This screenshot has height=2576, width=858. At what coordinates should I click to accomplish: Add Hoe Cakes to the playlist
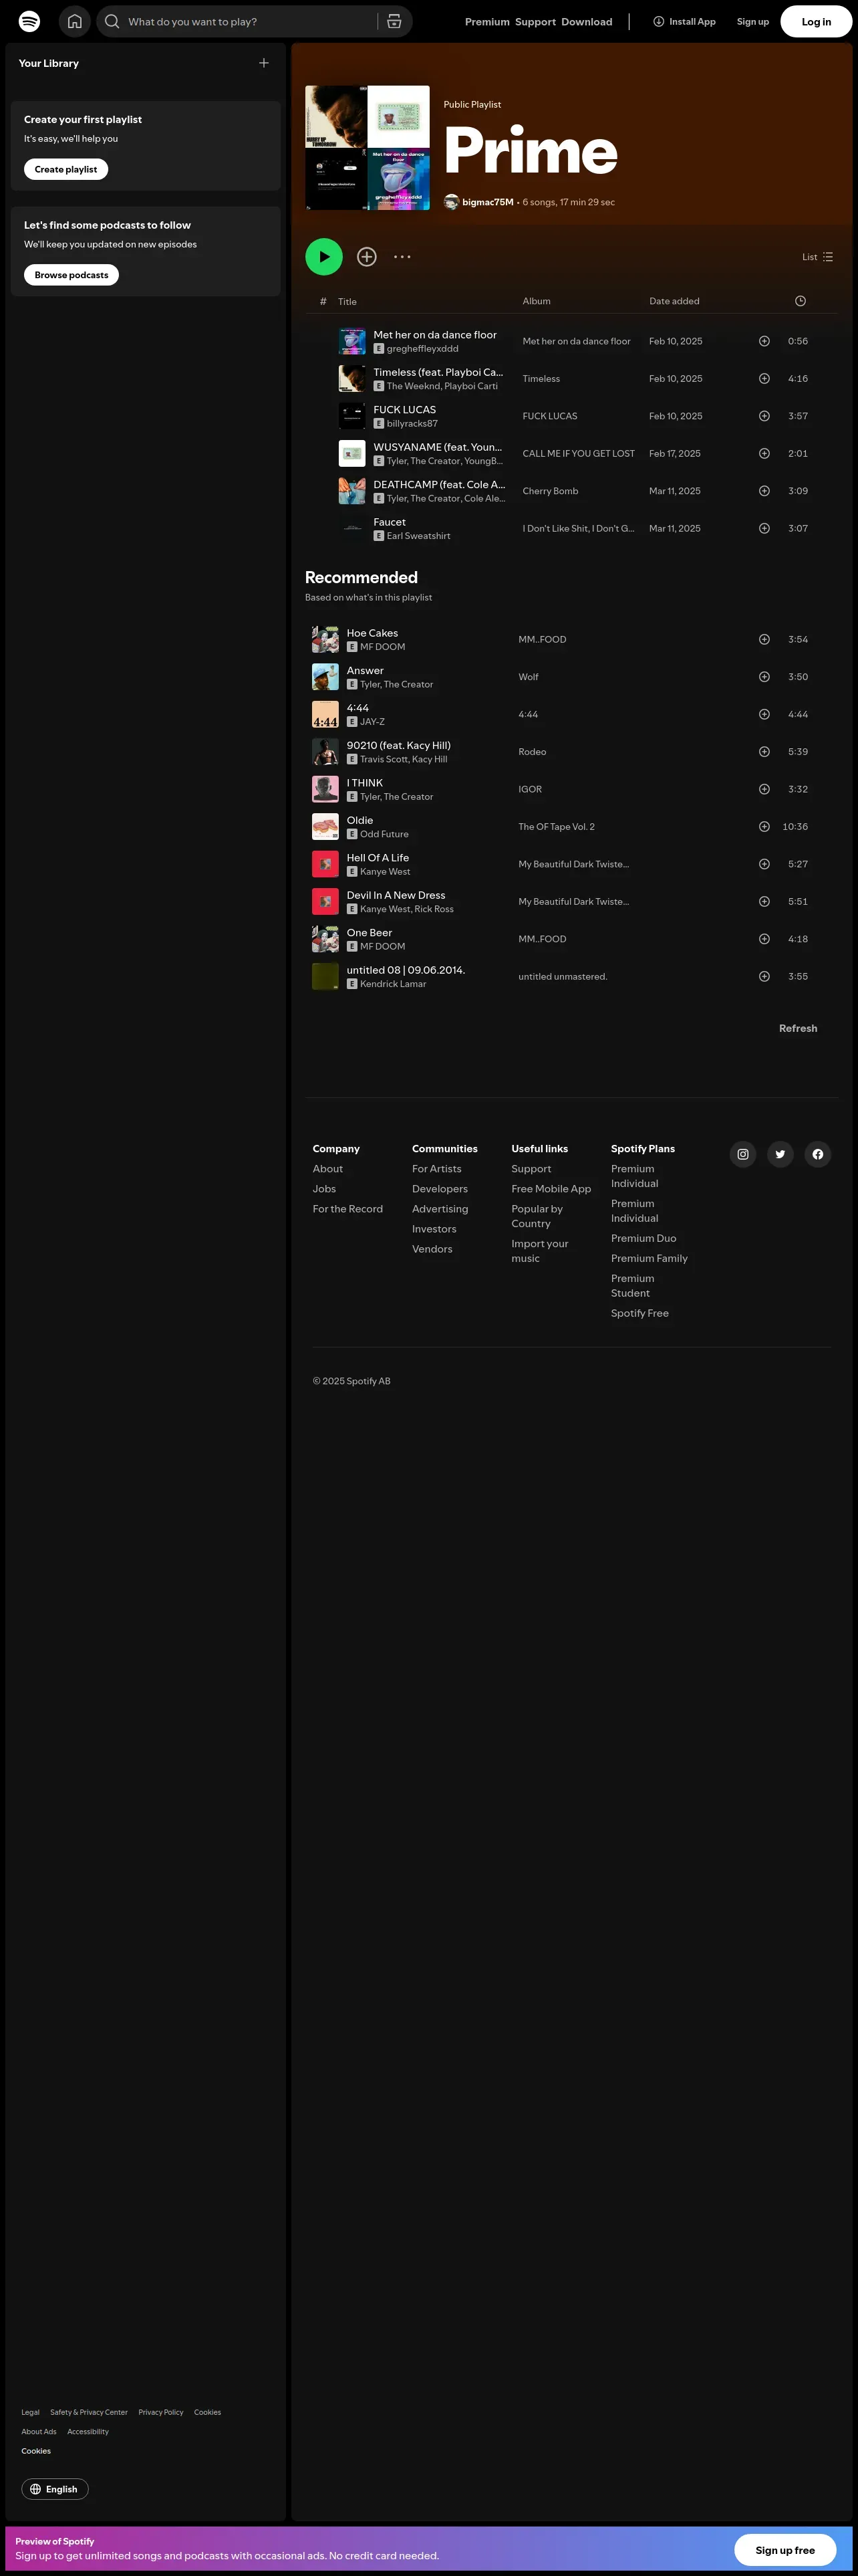click(764, 639)
